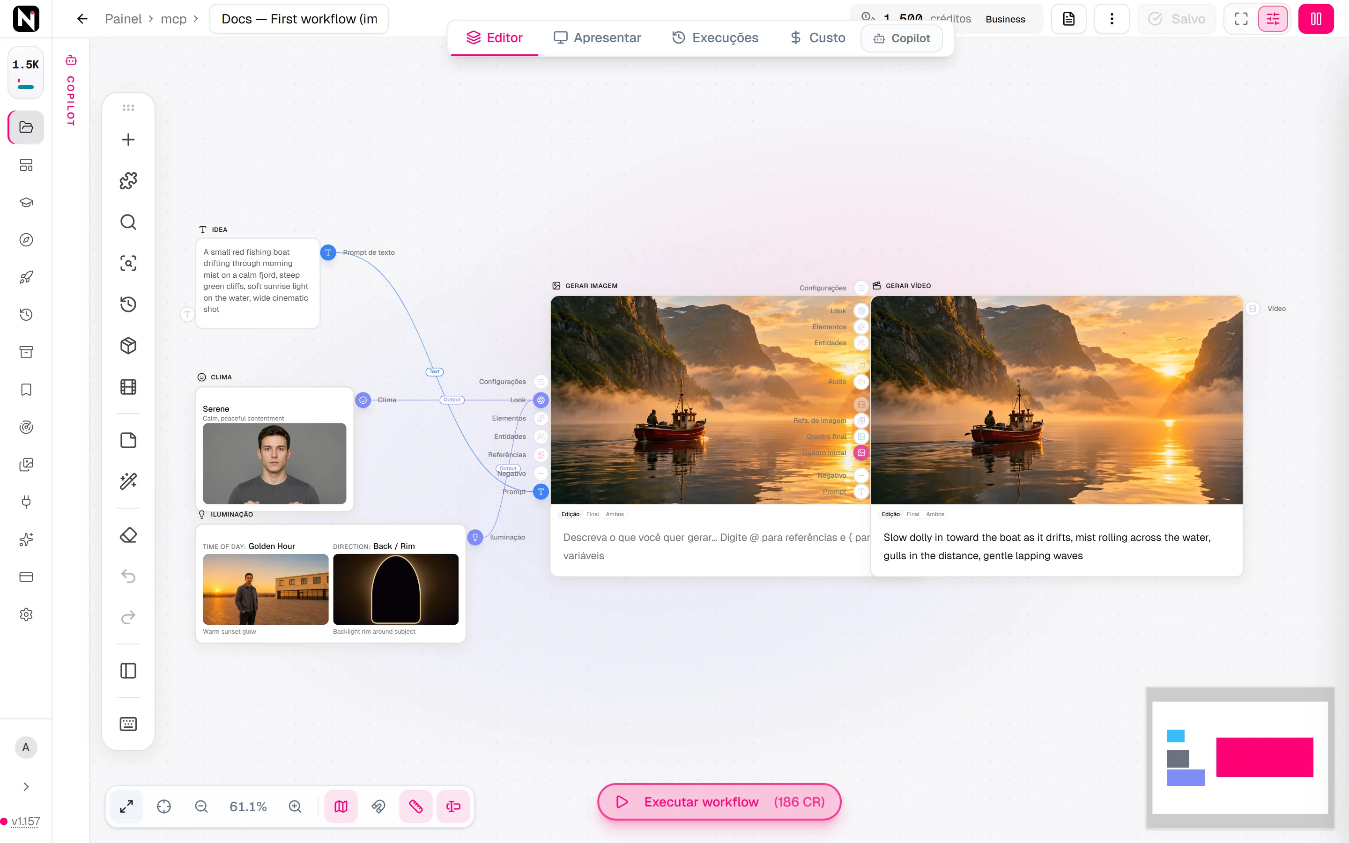The image size is (1349, 843).
Task: Click the zoom in magnifier icon
Action: 295,806
